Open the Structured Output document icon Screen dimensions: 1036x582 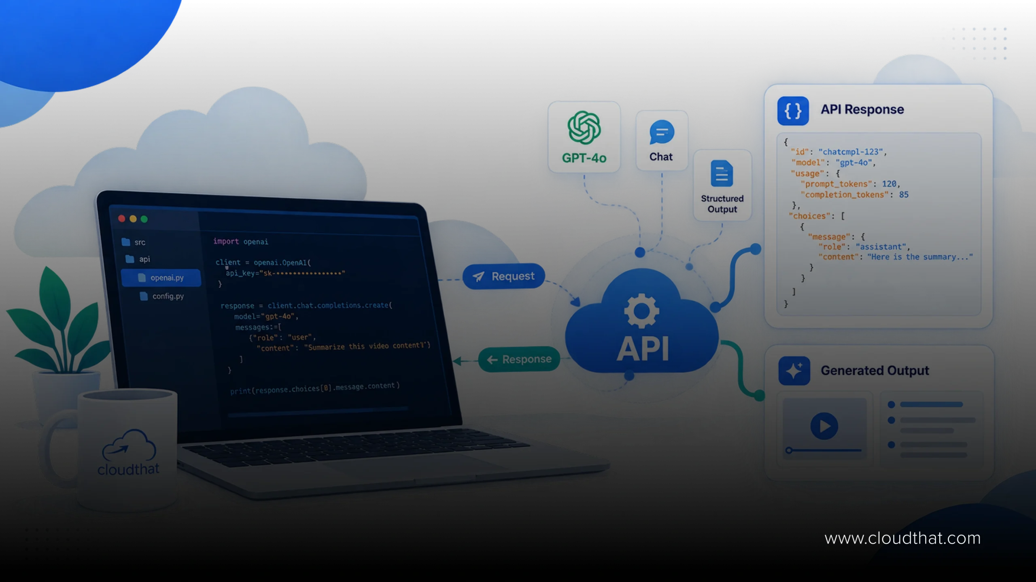click(722, 173)
